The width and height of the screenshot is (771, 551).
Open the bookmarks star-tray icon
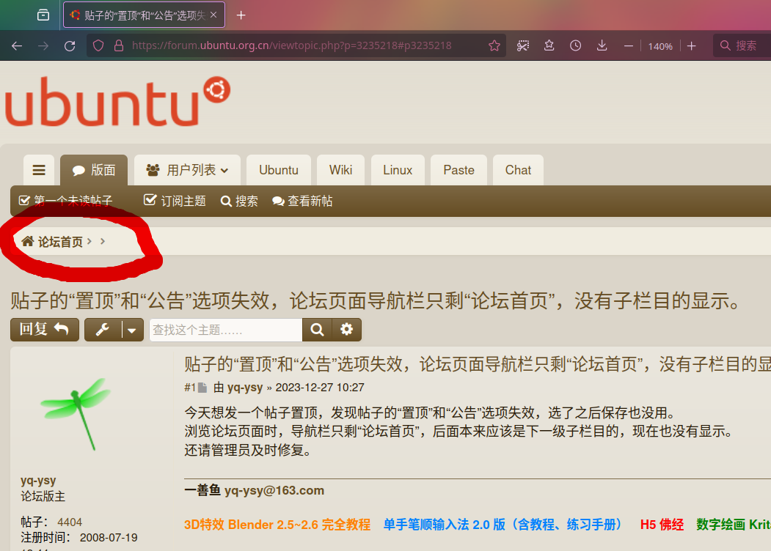click(x=549, y=45)
